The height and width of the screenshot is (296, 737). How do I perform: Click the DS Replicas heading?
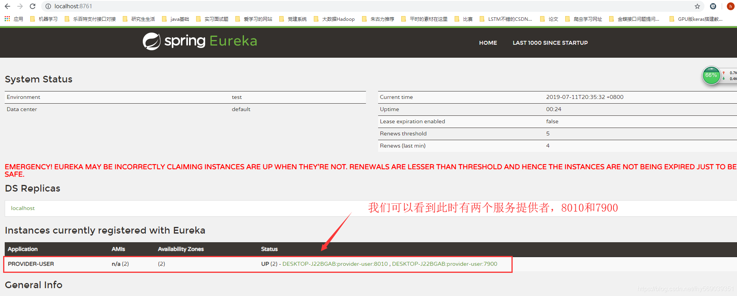33,188
